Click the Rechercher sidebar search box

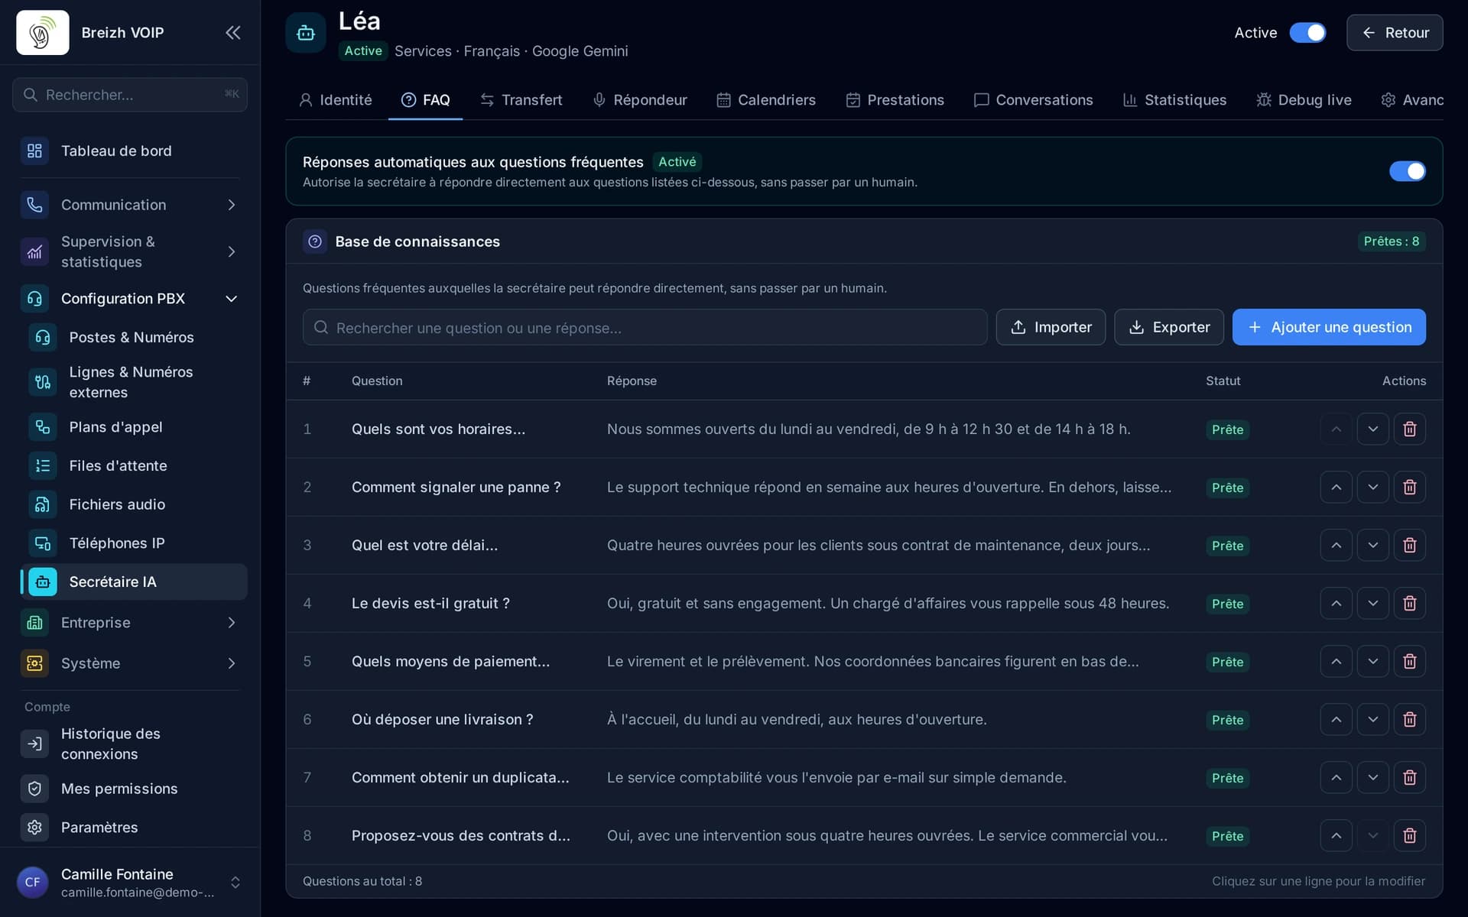click(130, 95)
